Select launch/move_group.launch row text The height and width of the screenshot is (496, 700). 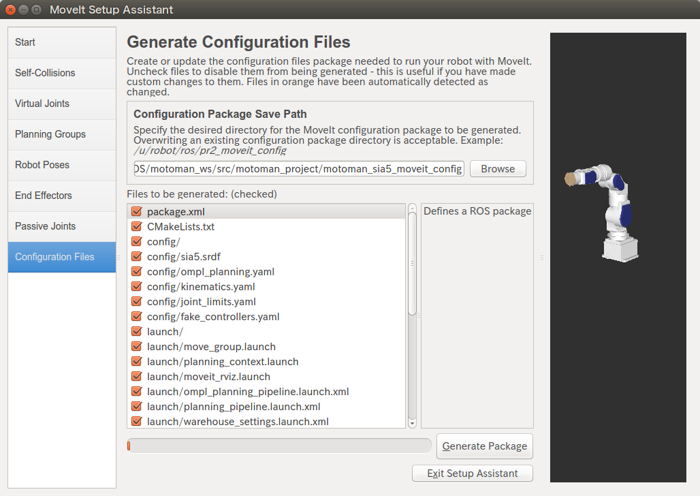[x=211, y=347]
